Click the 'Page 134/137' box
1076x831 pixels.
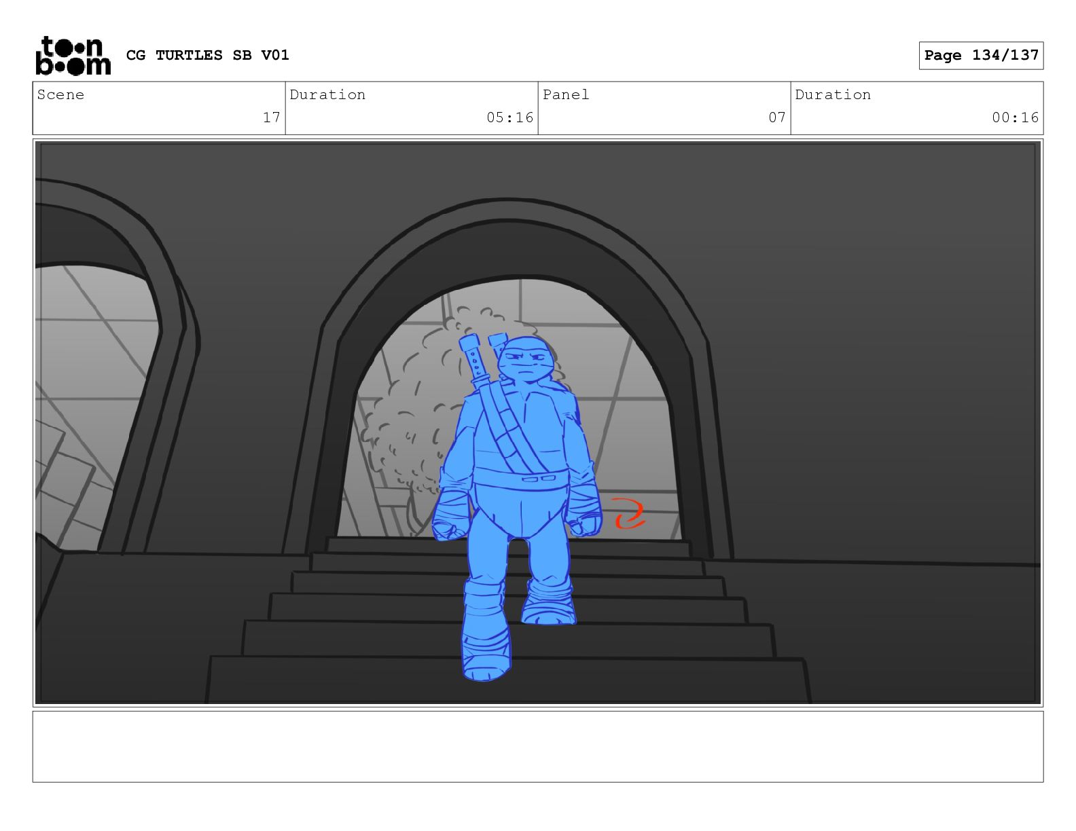point(981,56)
